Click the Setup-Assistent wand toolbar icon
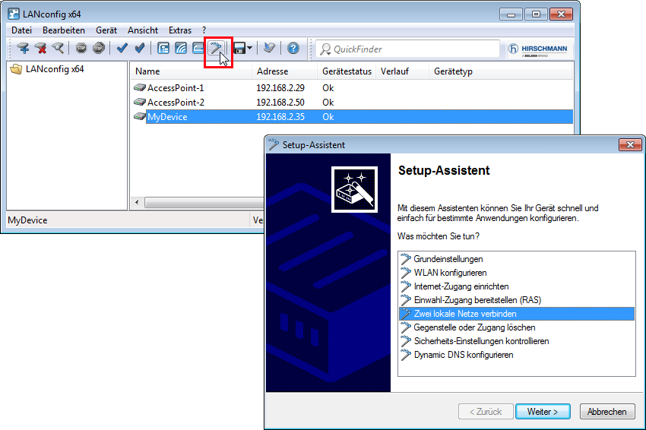This screenshot has width=646, height=430. pyautogui.click(x=217, y=49)
